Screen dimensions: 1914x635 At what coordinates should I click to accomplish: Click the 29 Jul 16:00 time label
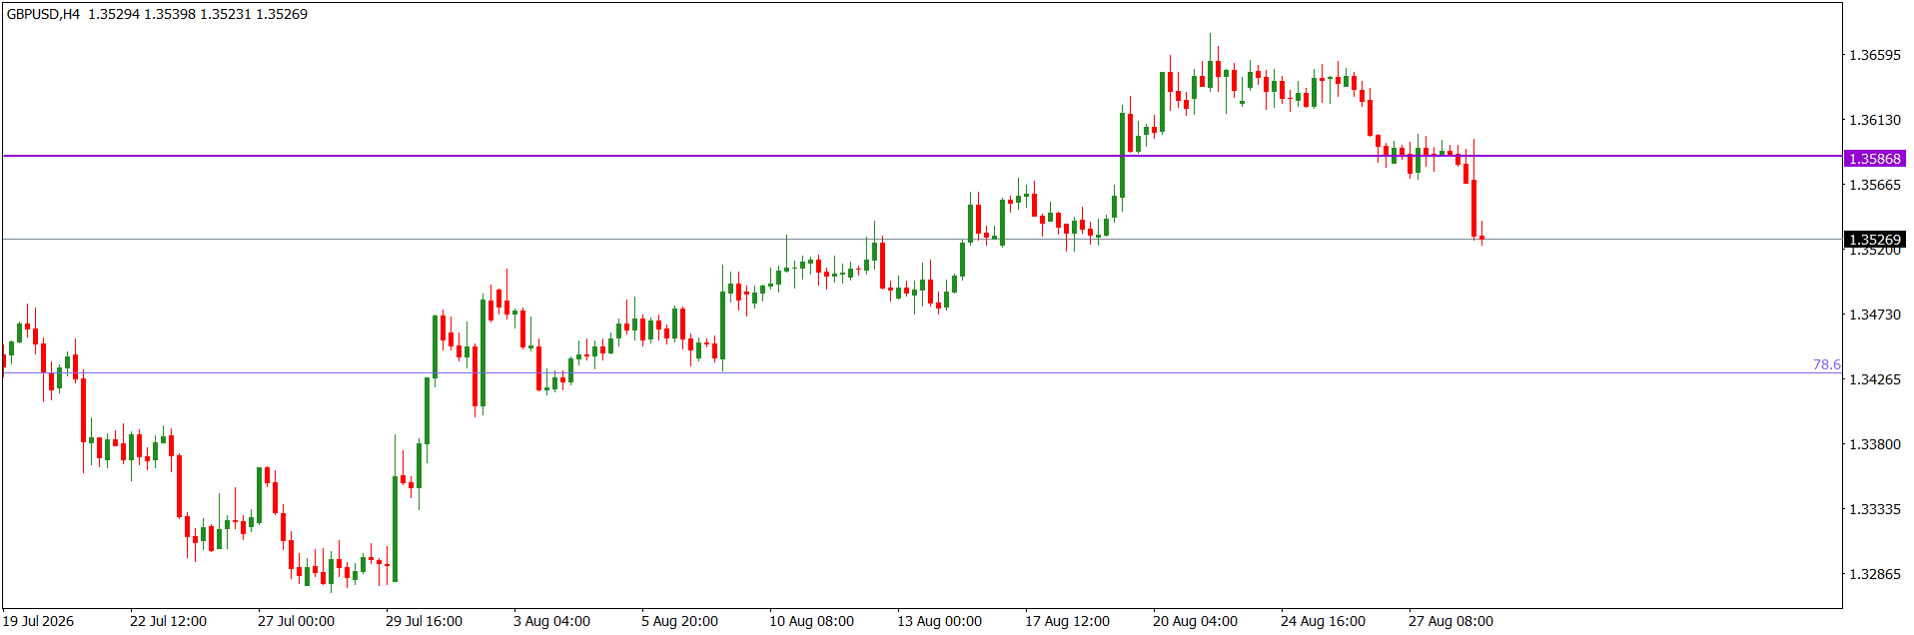(x=424, y=621)
